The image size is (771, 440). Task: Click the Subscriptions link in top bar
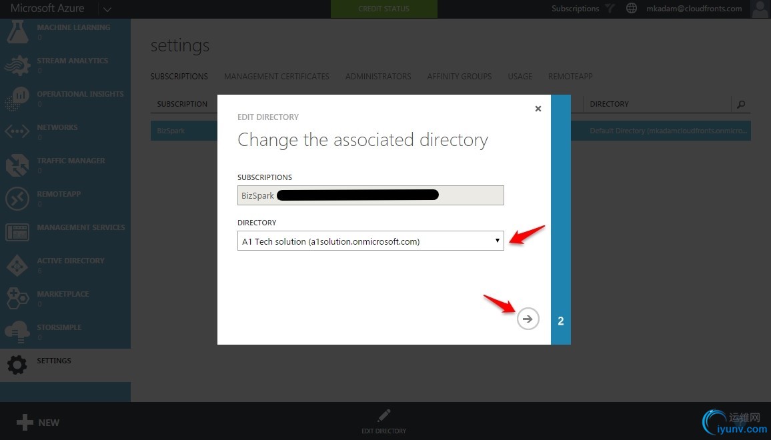(x=576, y=9)
